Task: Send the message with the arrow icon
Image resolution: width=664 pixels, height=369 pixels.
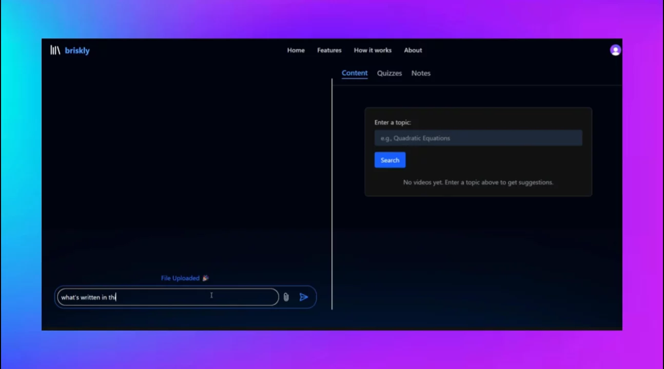Action: 304,297
